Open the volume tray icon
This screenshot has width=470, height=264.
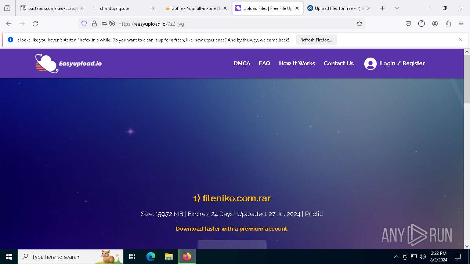click(x=423, y=257)
